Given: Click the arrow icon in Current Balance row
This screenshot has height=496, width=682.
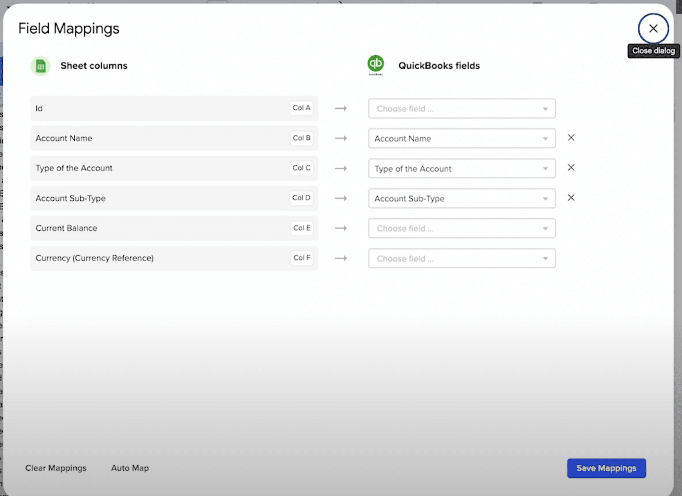Looking at the screenshot, I should 341,229.
